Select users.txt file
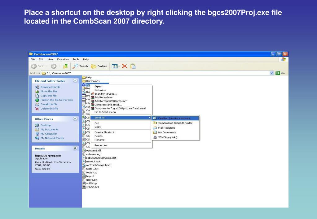The image size is (317, 219). (x=90, y=180)
